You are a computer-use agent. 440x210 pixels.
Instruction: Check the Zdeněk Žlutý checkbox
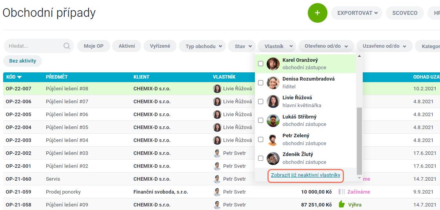(260, 158)
